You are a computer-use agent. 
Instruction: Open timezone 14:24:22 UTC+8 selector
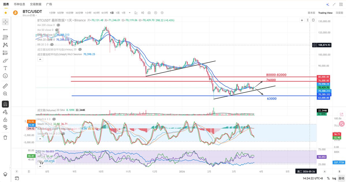(x=313, y=178)
